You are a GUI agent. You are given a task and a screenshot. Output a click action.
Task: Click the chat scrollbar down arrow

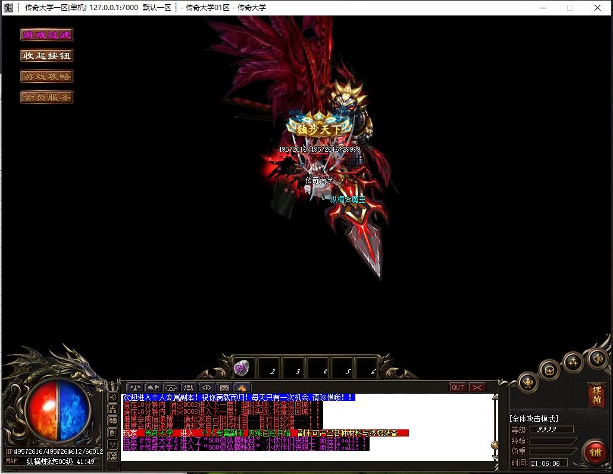(495, 457)
